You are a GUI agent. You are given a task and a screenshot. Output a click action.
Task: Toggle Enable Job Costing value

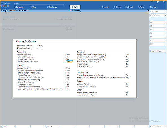coord(68,84)
